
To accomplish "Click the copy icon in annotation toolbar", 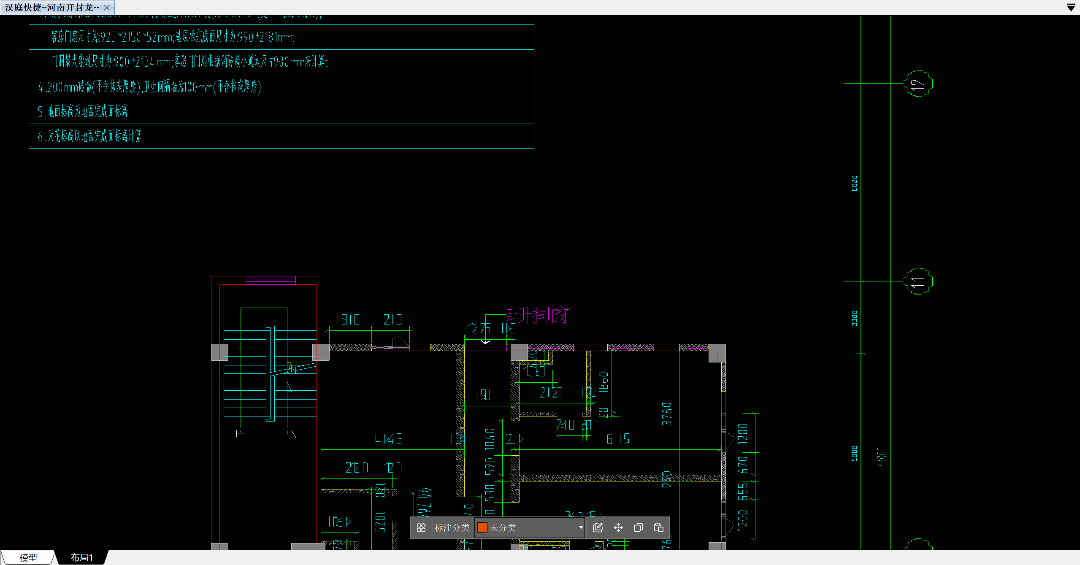I will tap(638, 527).
